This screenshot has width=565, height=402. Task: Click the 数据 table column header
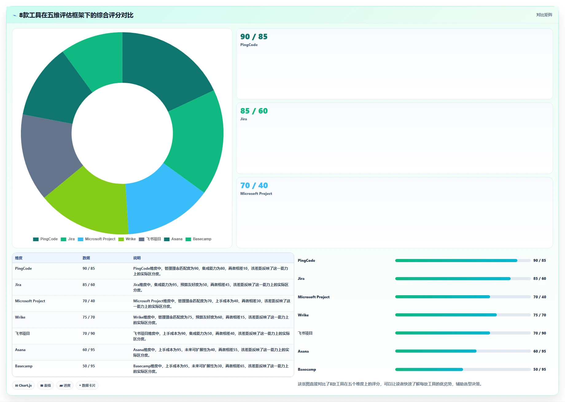(86, 258)
